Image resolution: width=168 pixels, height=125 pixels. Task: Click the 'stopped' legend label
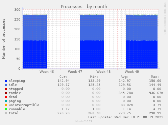16,89
